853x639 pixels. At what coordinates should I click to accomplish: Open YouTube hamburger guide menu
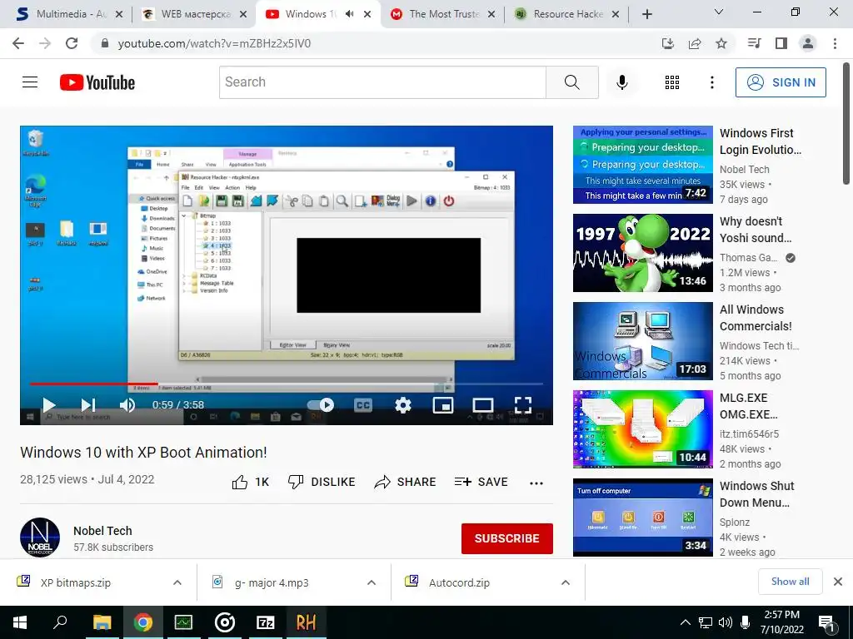click(30, 82)
